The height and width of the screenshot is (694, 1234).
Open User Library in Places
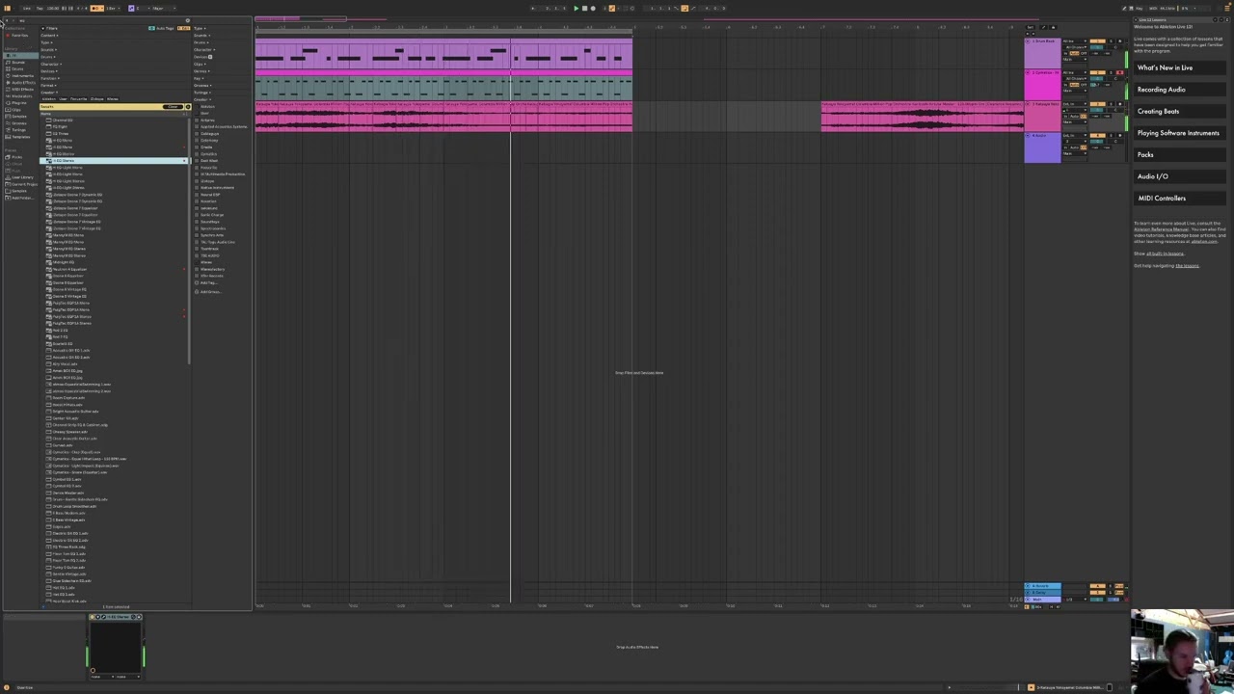coord(19,177)
